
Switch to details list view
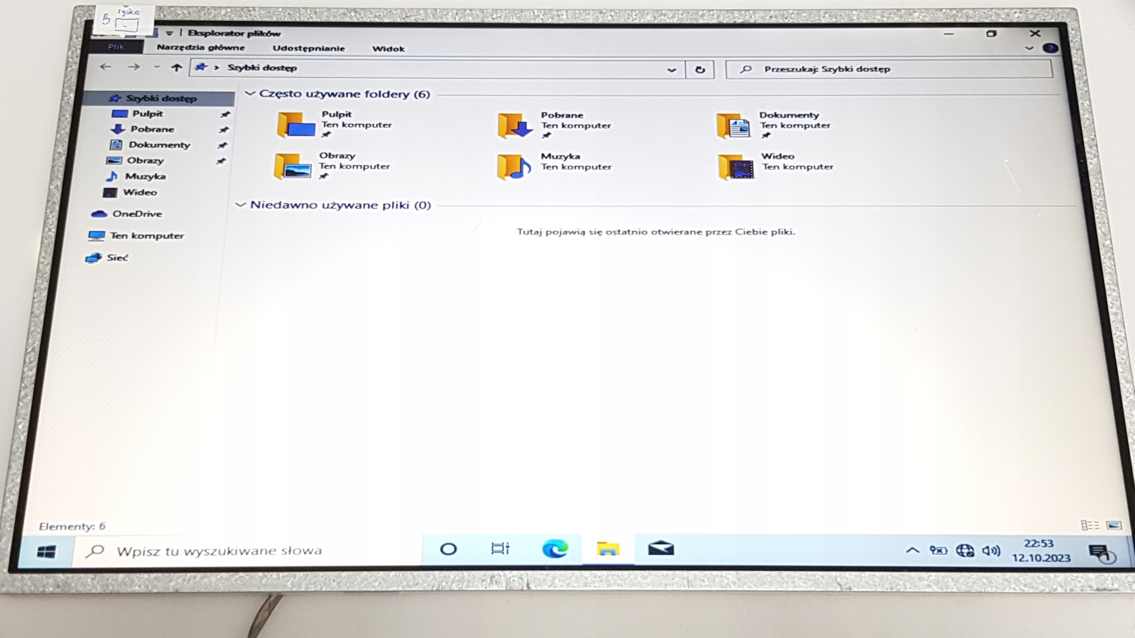click(x=1090, y=525)
